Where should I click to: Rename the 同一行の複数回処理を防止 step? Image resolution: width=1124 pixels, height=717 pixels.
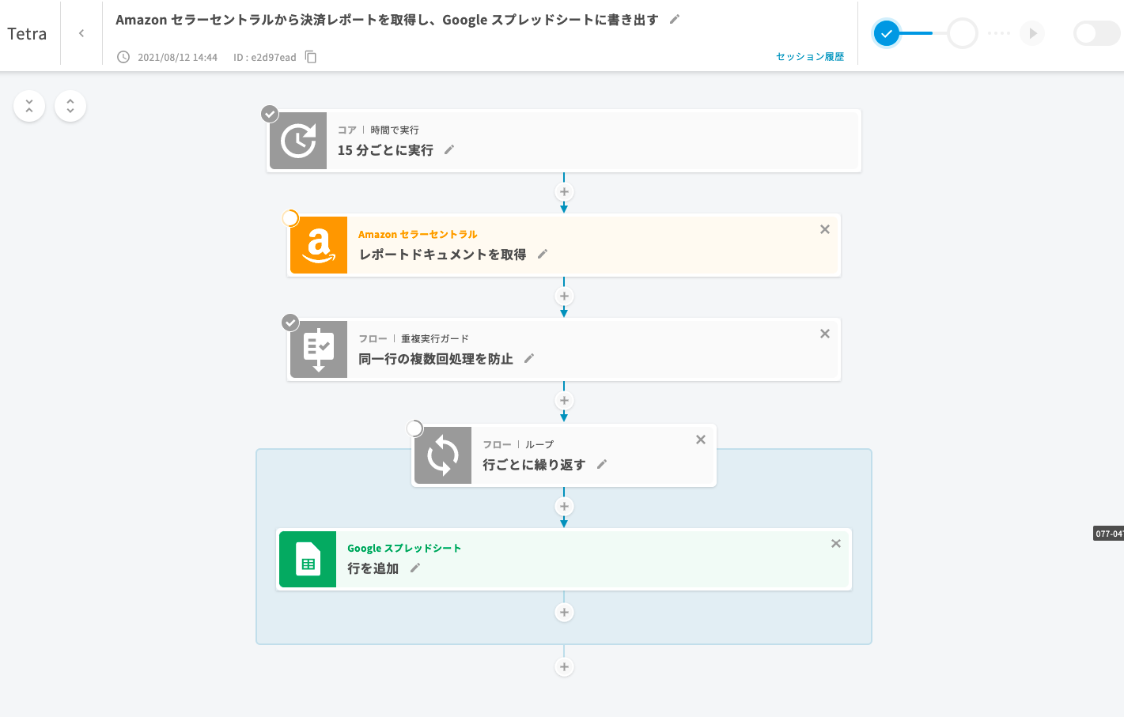point(529,358)
